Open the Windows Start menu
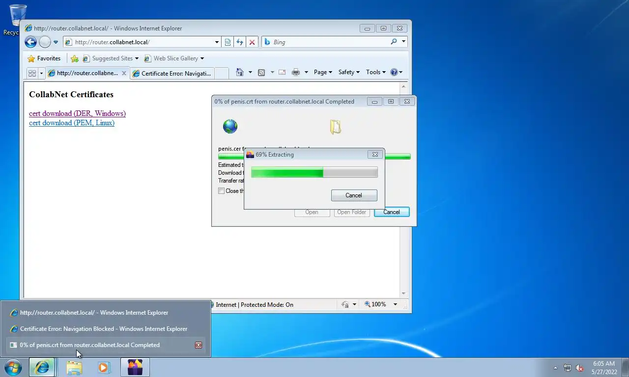The width and height of the screenshot is (629, 377). click(13, 367)
